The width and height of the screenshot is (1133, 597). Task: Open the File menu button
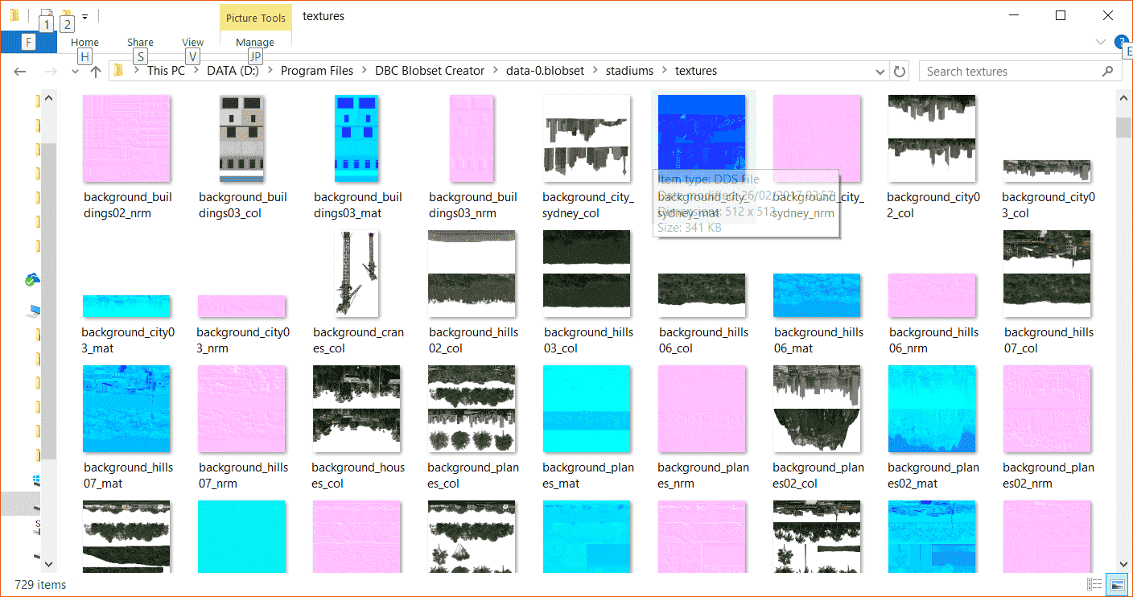click(x=28, y=42)
